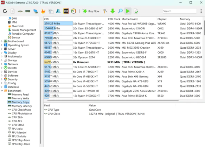The image size is (205, 147).
Task: Open the CPU ZLib benchmark
Action: pos(15,117)
